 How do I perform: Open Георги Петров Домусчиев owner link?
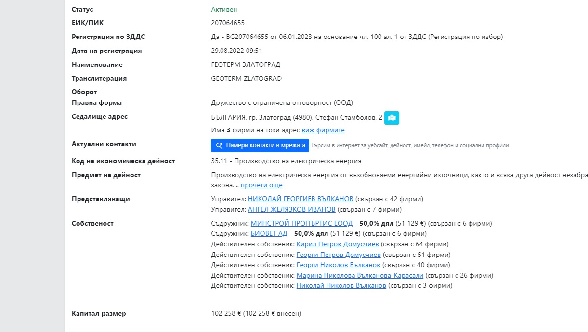(x=339, y=255)
